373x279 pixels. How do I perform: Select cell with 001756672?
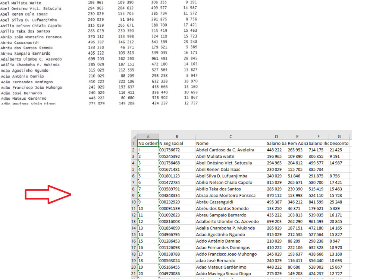[x=177, y=150]
